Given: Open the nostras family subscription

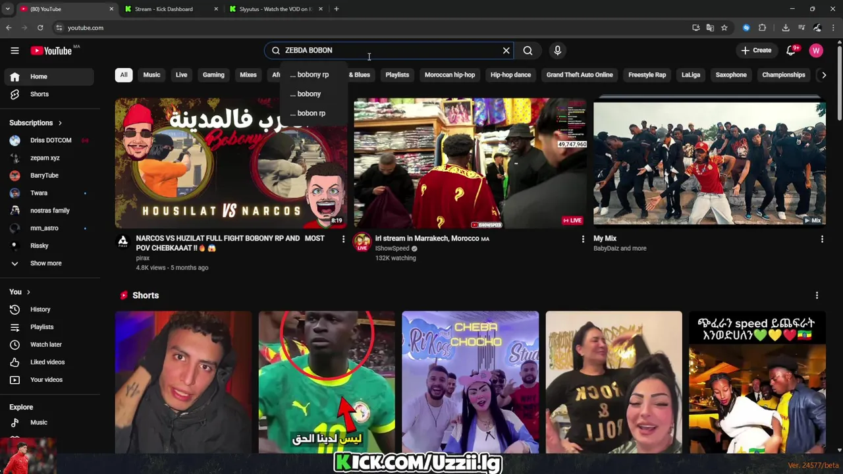Looking at the screenshot, I should point(50,211).
